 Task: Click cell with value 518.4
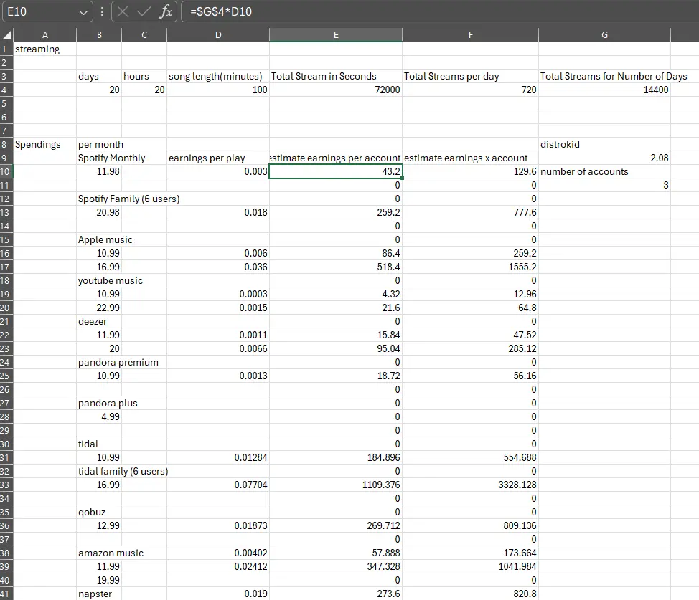pos(336,267)
